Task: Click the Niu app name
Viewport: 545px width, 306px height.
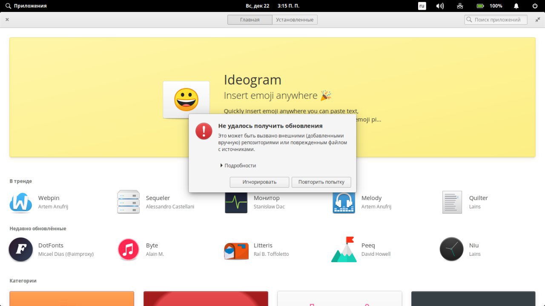Action: click(474, 246)
